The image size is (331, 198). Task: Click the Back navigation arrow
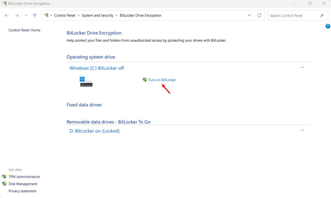(7, 15)
